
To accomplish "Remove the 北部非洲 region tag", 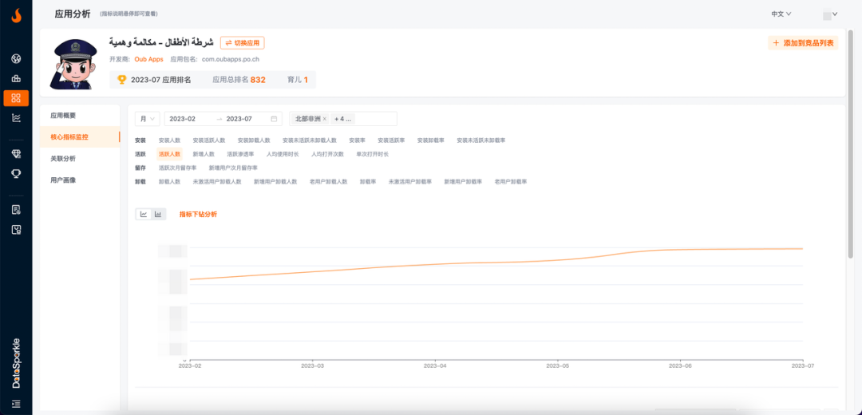I will (325, 119).
